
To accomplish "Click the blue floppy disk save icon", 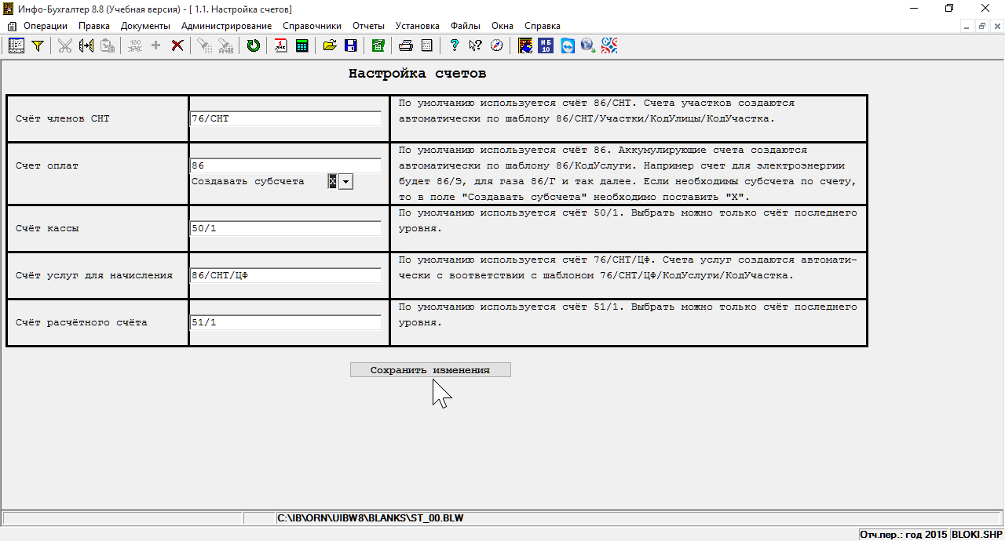I will pyautogui.click(x=350, y=45).
